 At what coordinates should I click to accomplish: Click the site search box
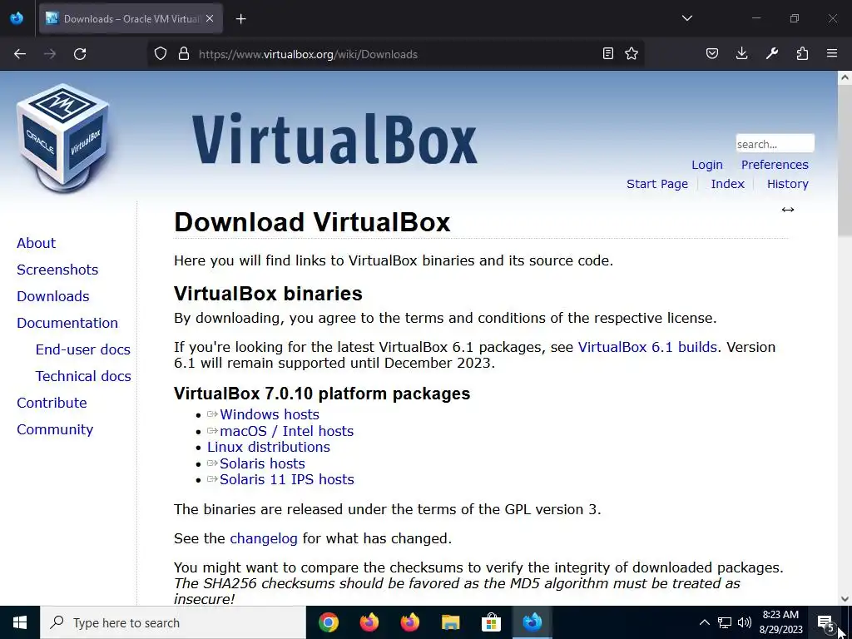pyautogui.click(x=775, y=144)
